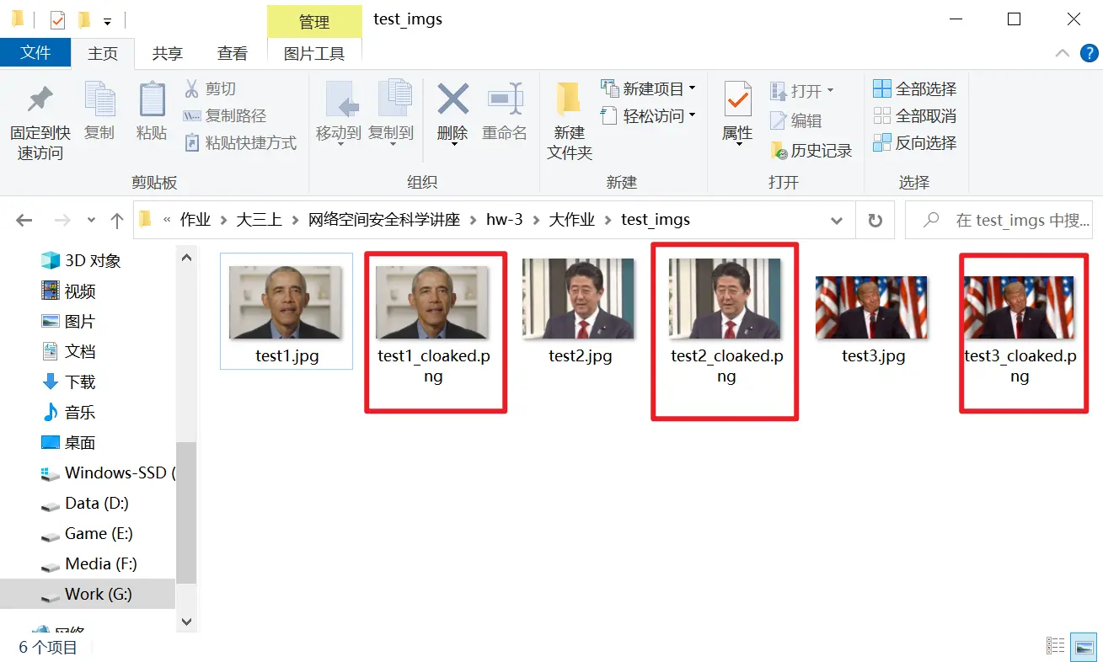Click Invert Selection (反向选择)
The image size is (1103, 662).
coord(915,142)
